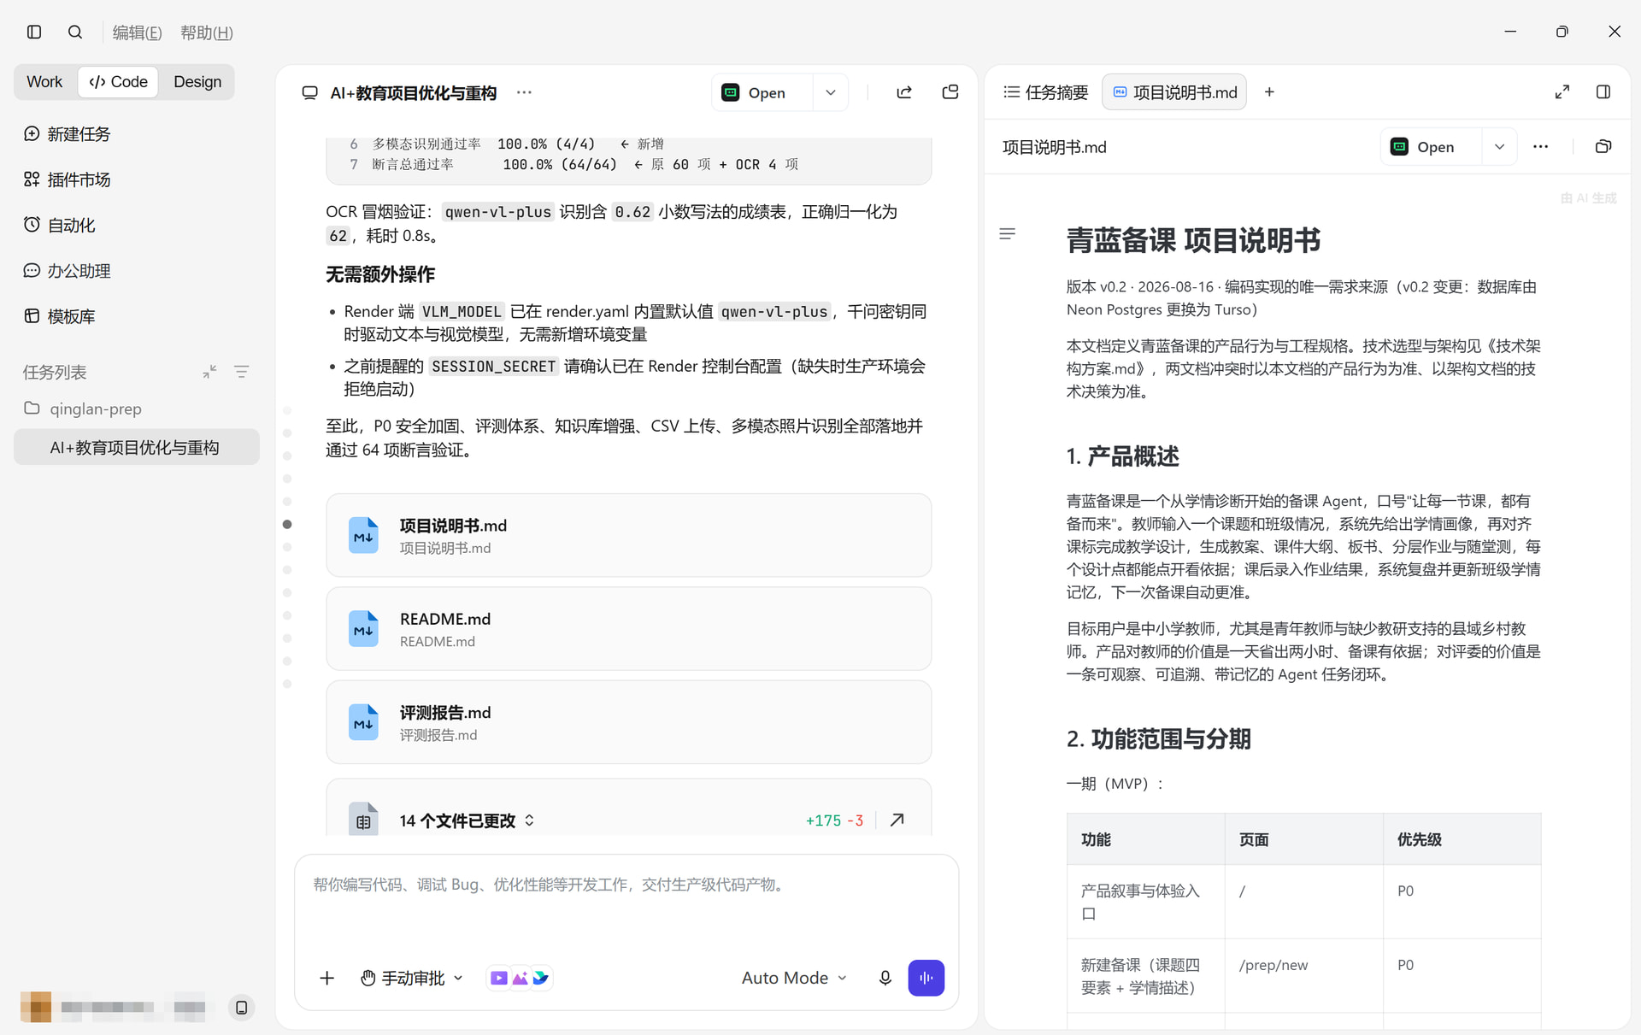This screenshot has height=1035, width=1641.
Task: Open the 手动审批 approval dropdown
Action: coord(412,978)
